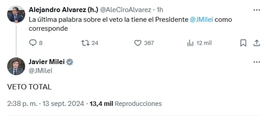Open more options on Javier Milei's tweet
This screenshot has width=268, height=117.
256,62
